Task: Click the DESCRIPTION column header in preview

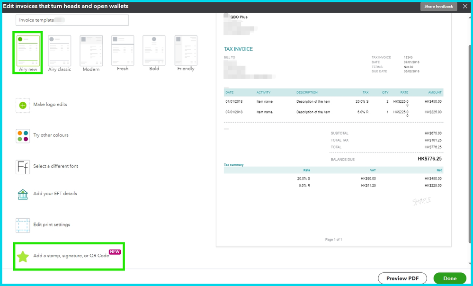Action: 307,93
